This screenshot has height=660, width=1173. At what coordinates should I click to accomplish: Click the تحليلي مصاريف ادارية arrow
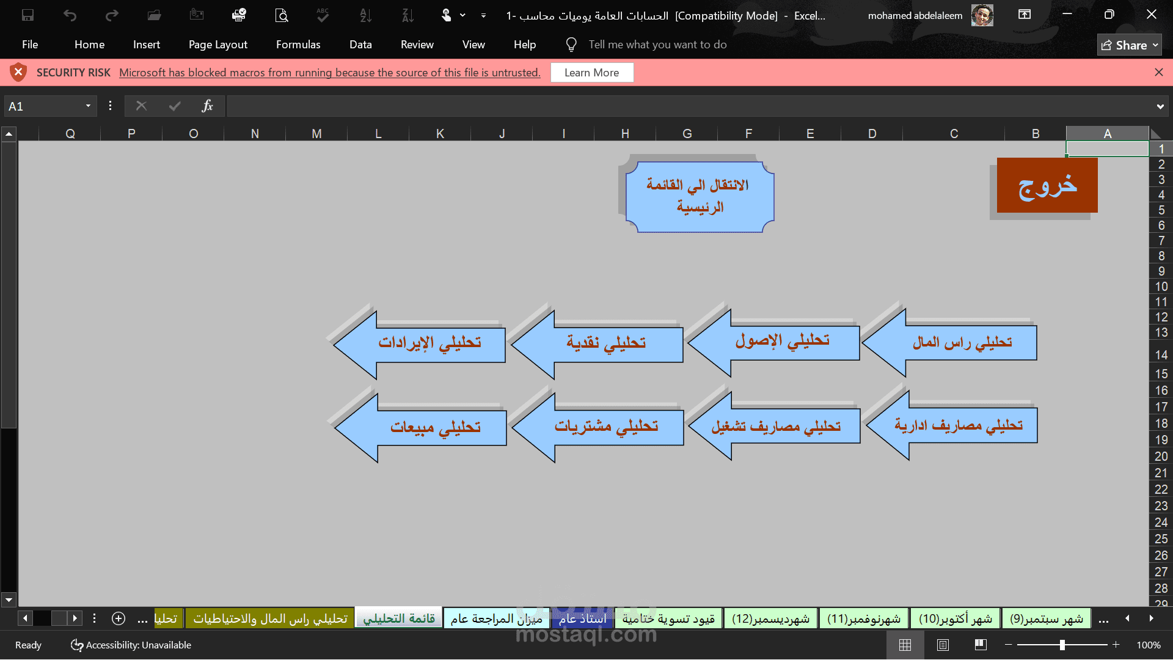pyautogui.click(x=951, y=426)
